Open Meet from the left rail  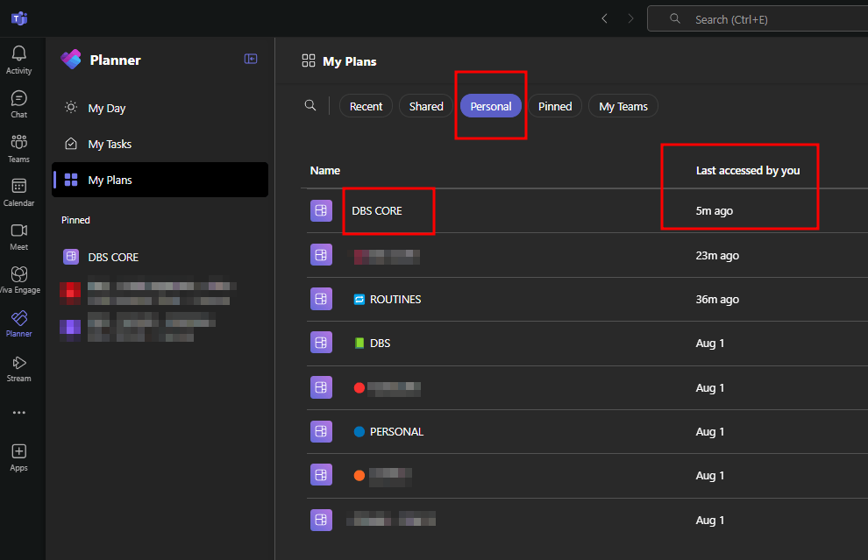(x=18, y=234)
